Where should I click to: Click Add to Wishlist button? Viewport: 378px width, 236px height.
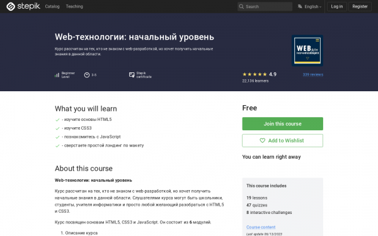(282, 140)
